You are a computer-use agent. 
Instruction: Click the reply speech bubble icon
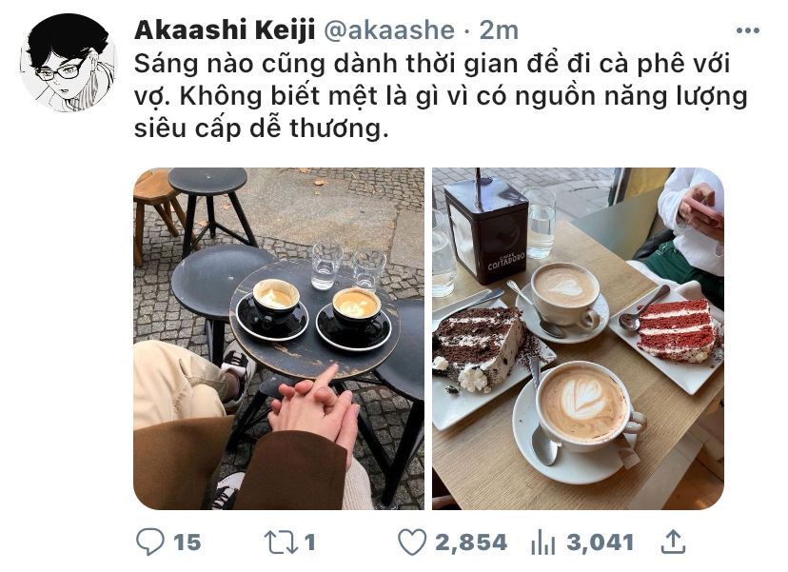tap(149, 542)
